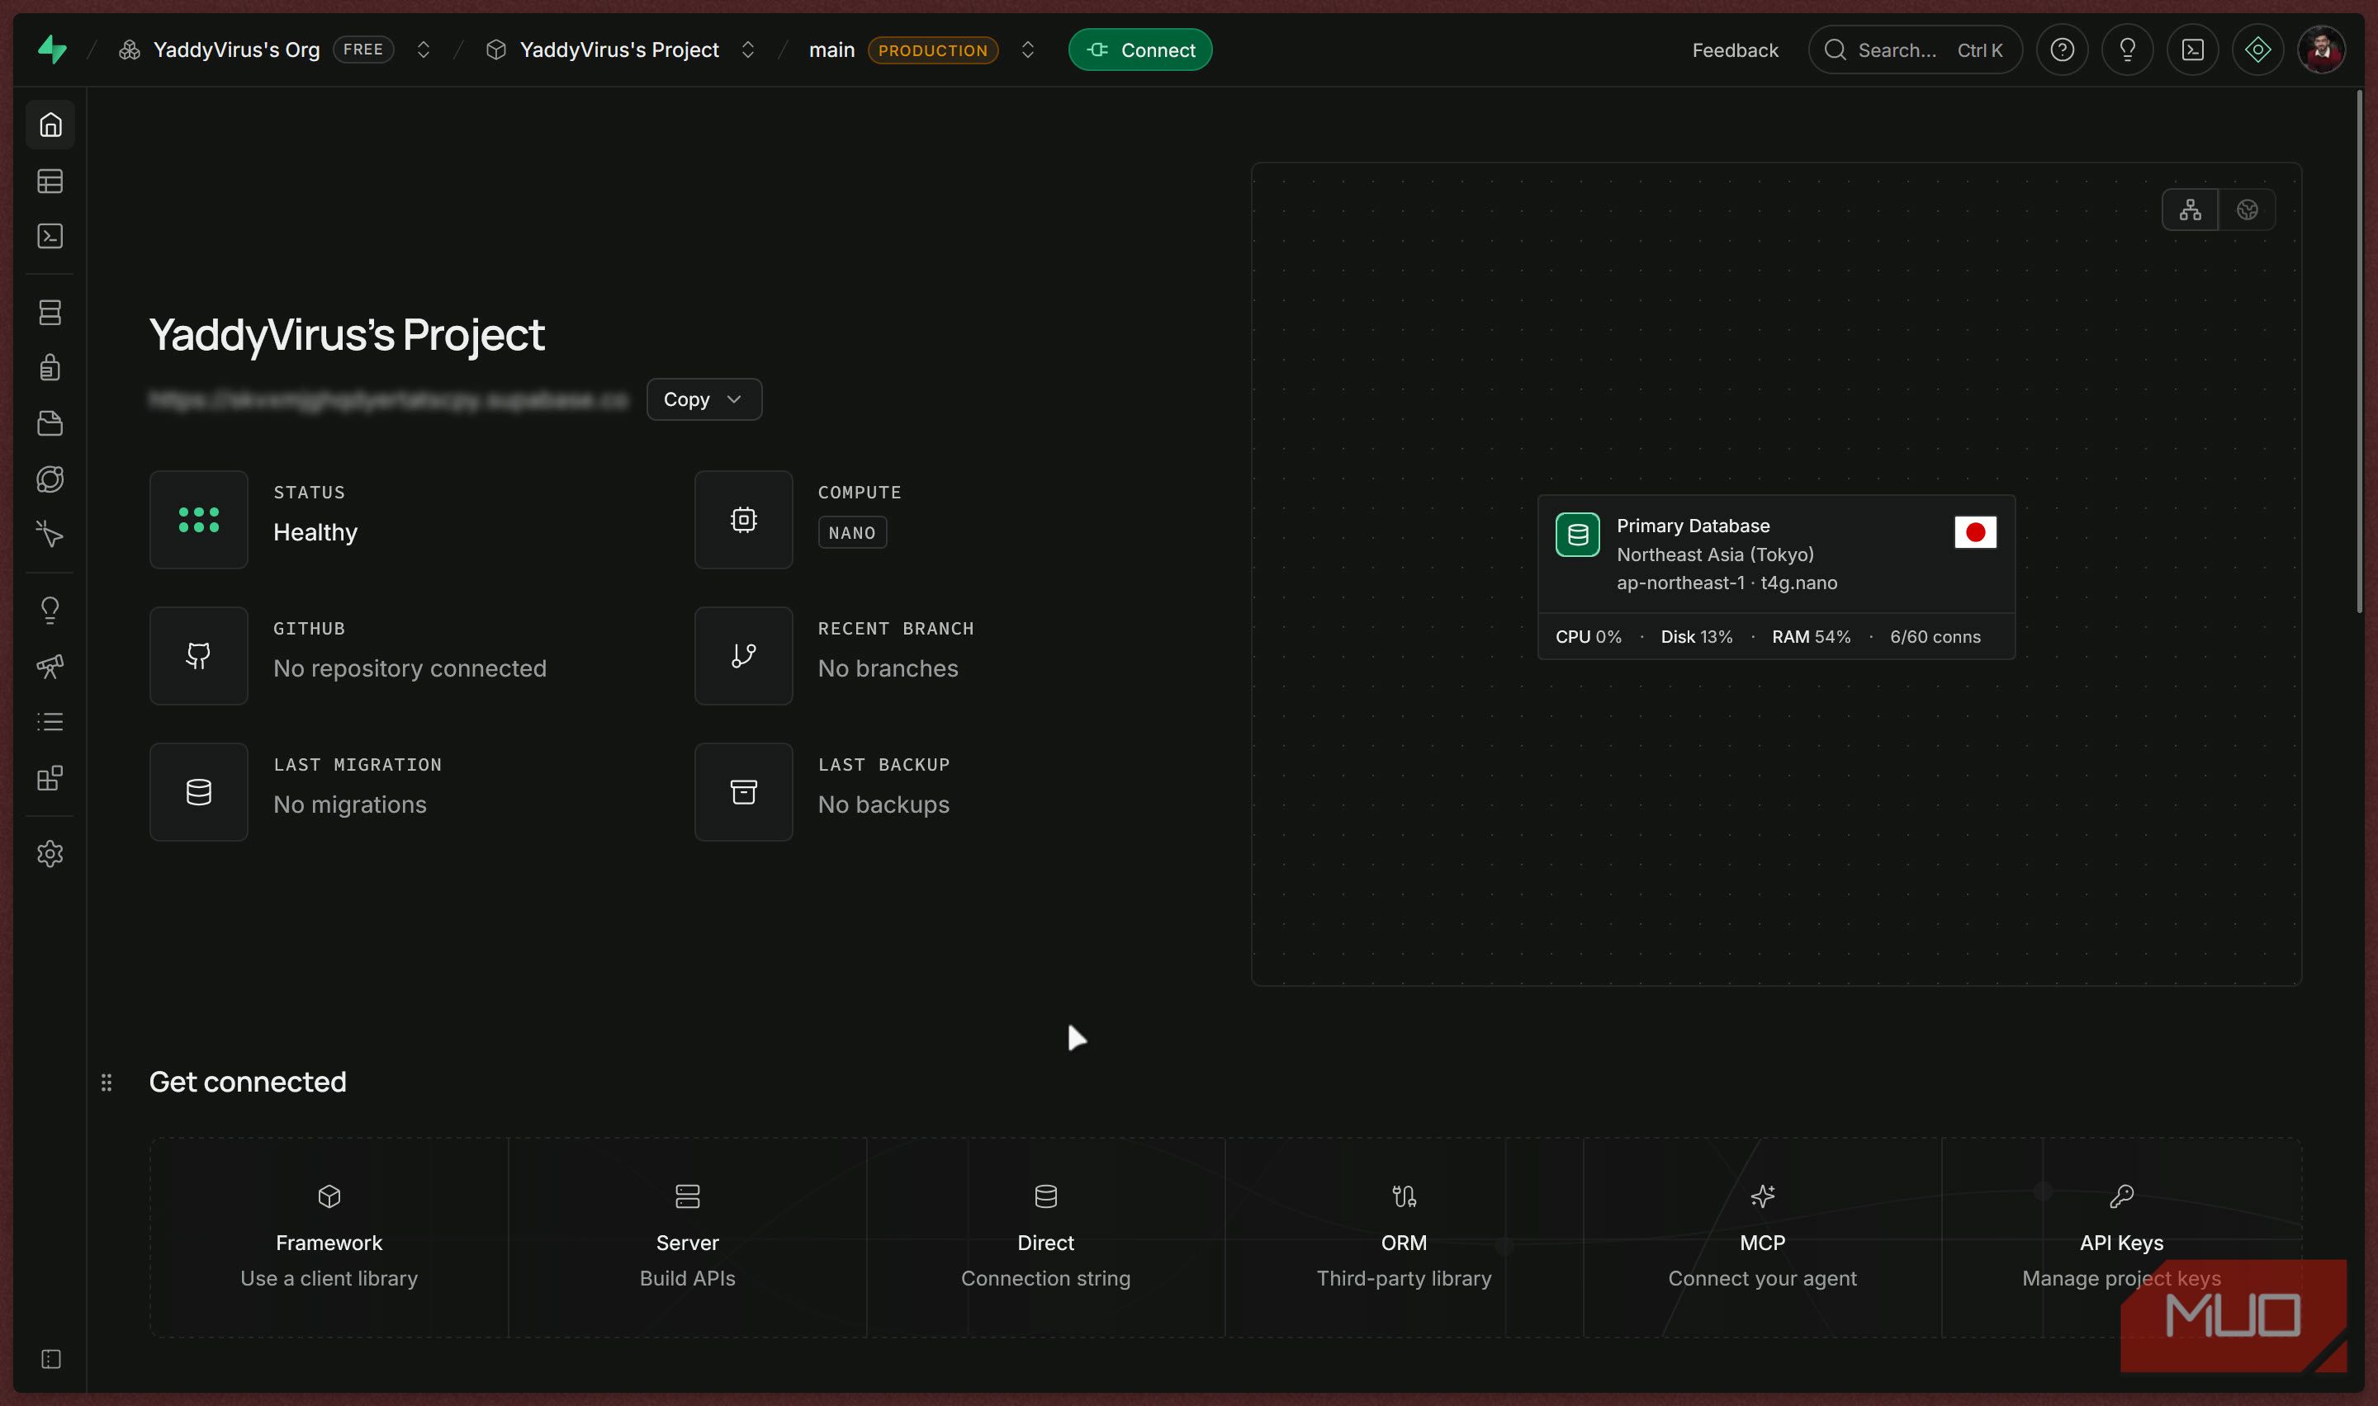Open Advisors lightbulb icon in sidebar
This screenshot has height=1406, width=2378.
pos(50,609)
